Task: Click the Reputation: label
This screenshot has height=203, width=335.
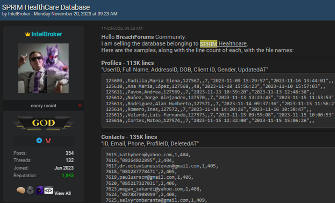Action: (x=25, y=175)
